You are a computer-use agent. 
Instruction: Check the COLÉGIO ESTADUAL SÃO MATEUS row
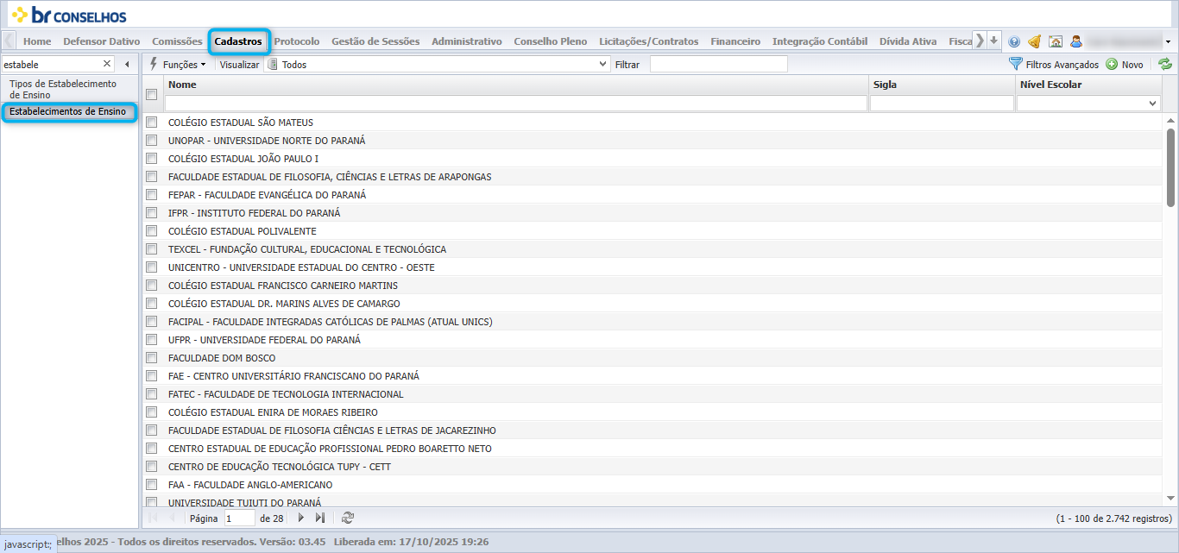click(151, 123)
